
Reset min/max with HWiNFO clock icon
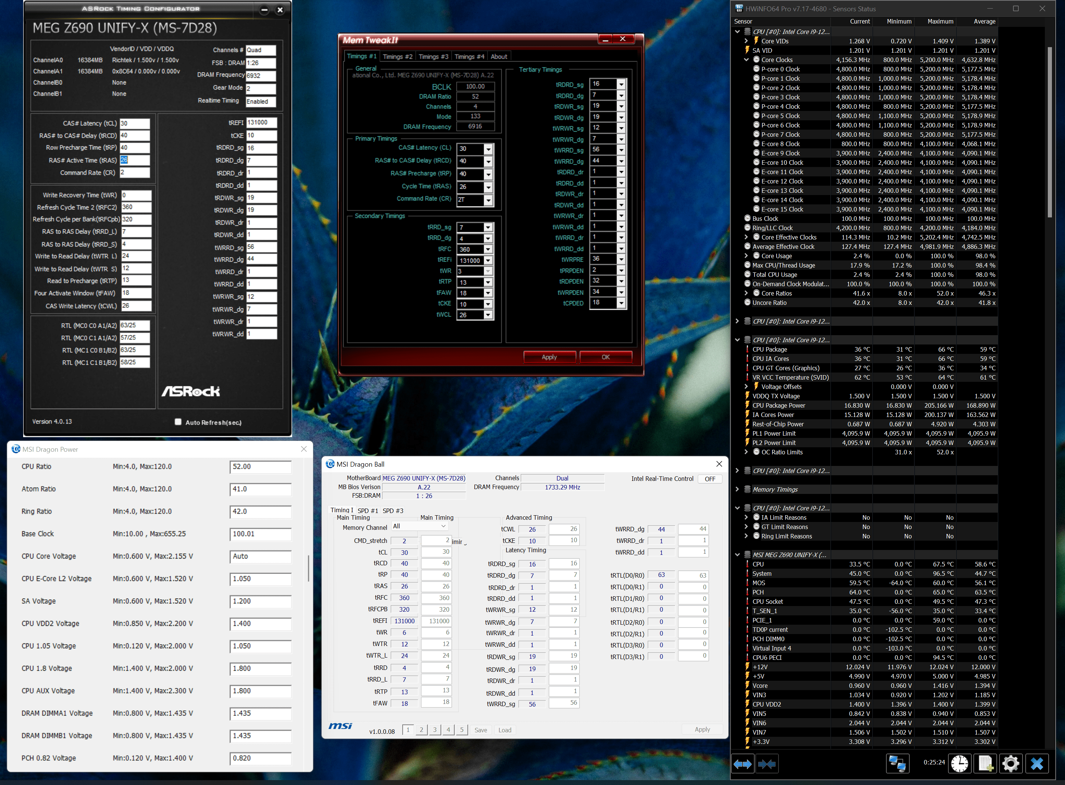pos(959,764)
